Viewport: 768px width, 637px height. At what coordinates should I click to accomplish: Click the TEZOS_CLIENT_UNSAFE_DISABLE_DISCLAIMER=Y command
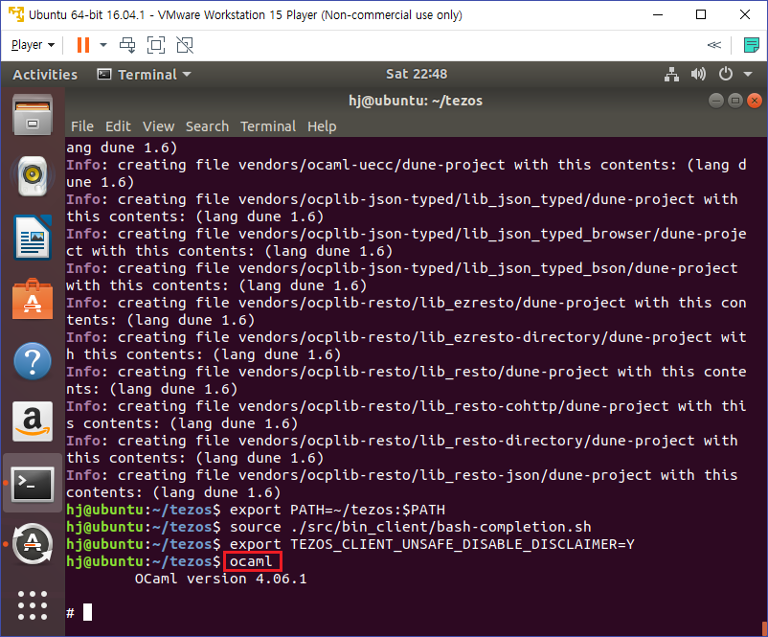pyautogui.click(x=432, y=544)
